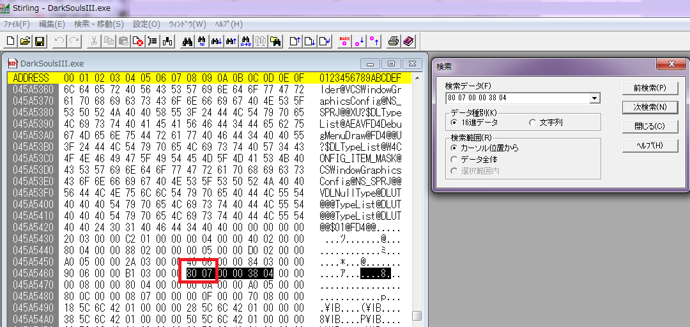Open the 検索・移動(S) menu
Screen dimensions: 690x327
tap(99, 24)
